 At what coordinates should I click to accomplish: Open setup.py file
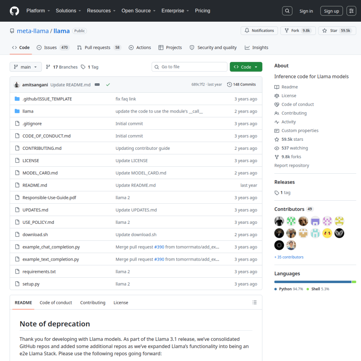(x=31, y=284)
